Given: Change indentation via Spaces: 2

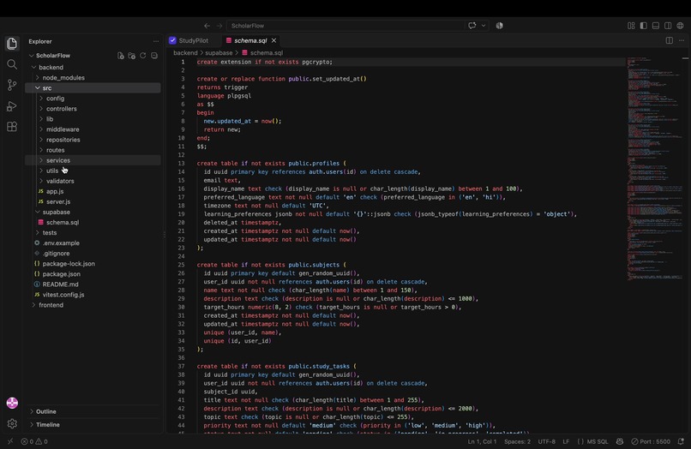Looking at the screenshot, I should [517, 441].
